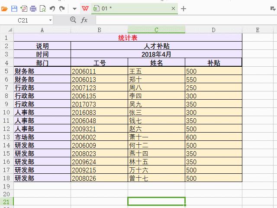Select column C header

[x=156, y=30]
